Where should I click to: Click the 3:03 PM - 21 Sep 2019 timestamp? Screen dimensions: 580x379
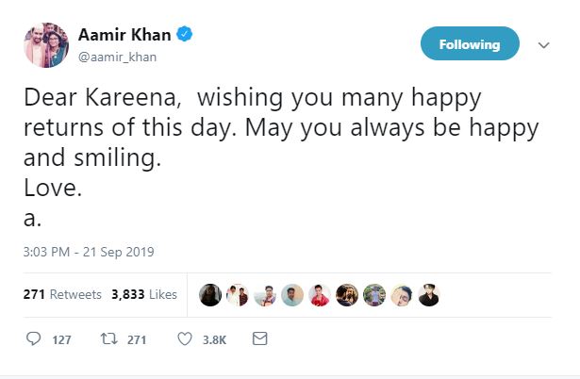88,252
